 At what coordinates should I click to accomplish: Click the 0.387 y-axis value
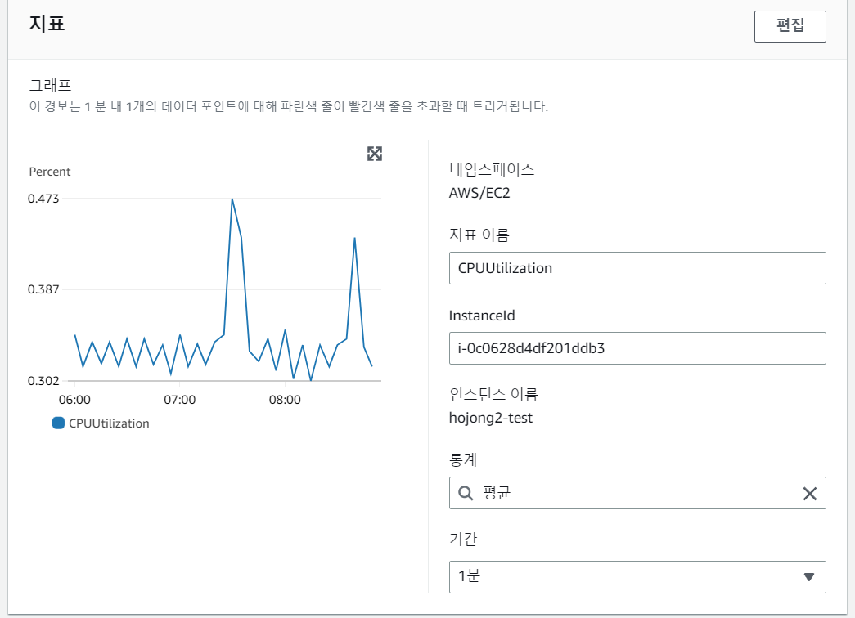(x=43, y=289)
